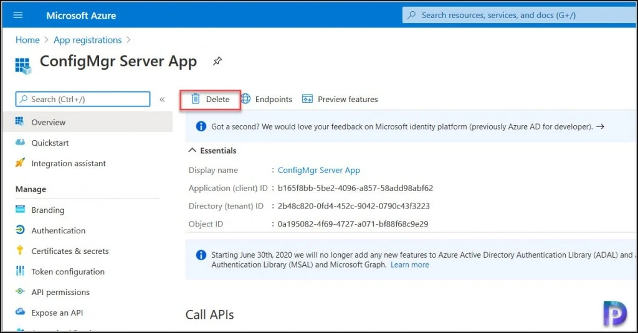Click the Got a second feedback message
This screenshot has height=333, width=638.
(x=402, y=126)
